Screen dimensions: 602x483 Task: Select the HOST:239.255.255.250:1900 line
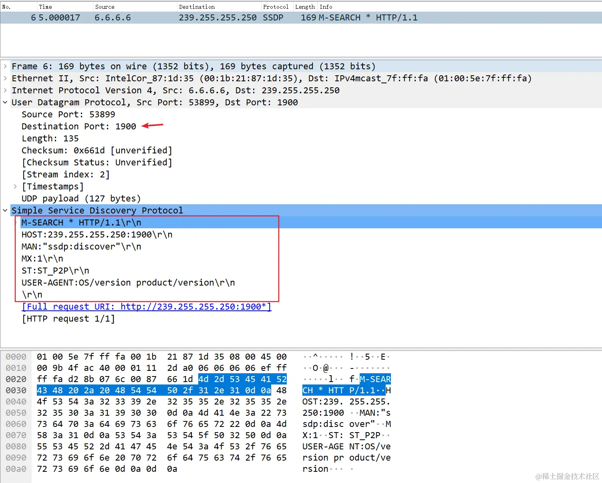tap(97, 235)
